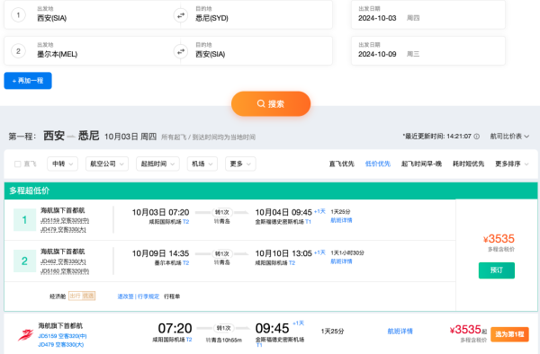Sort by 直飞优先

tap(342, 164)
